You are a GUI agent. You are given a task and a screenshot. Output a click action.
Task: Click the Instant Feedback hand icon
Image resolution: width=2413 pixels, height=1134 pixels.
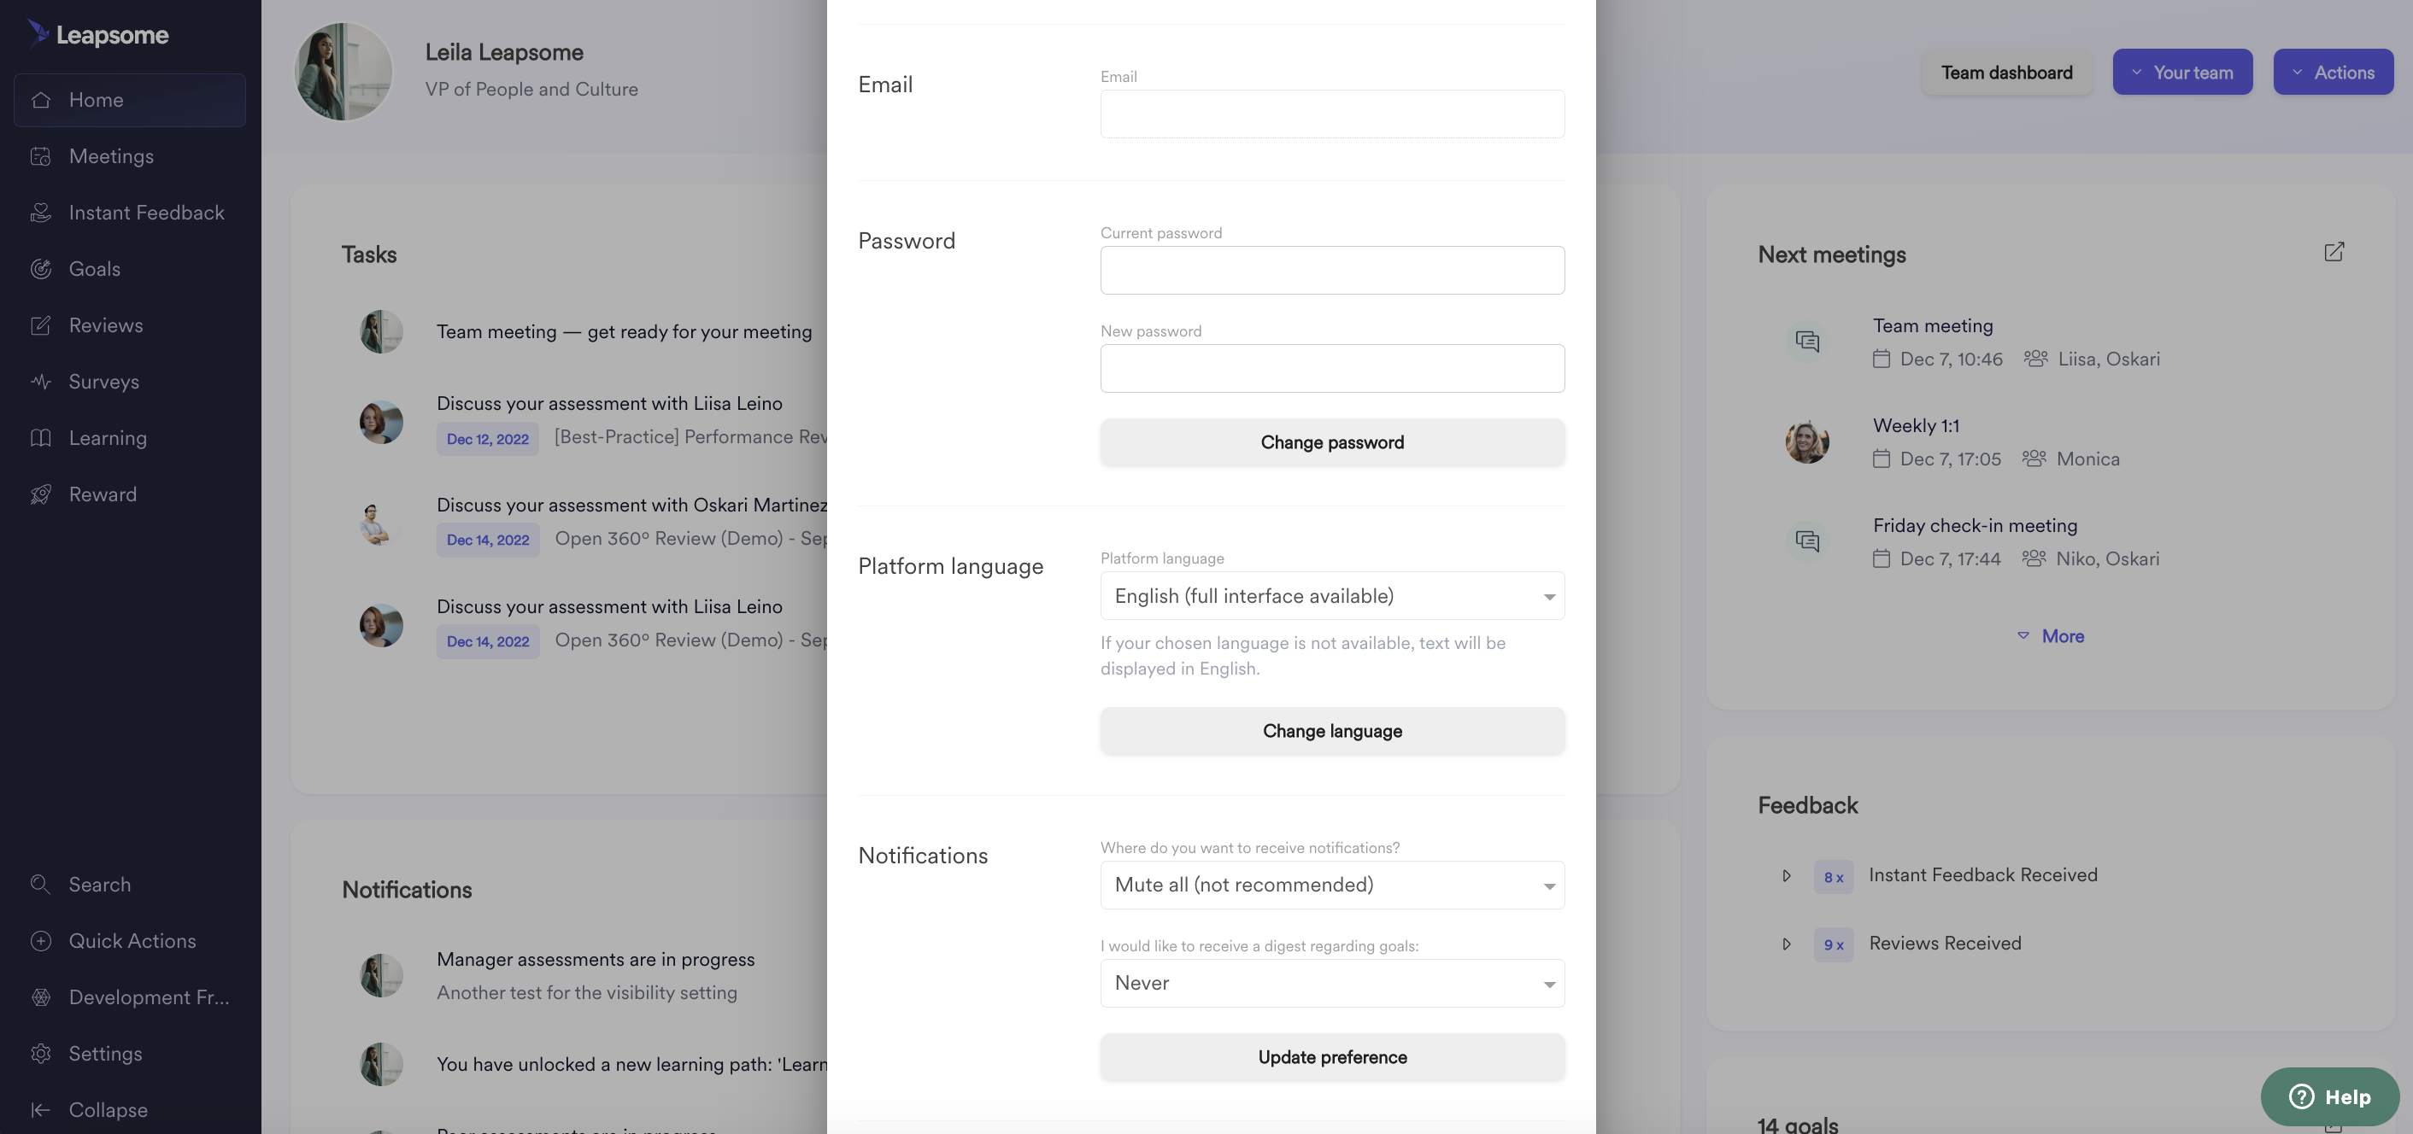pos(40,213)
